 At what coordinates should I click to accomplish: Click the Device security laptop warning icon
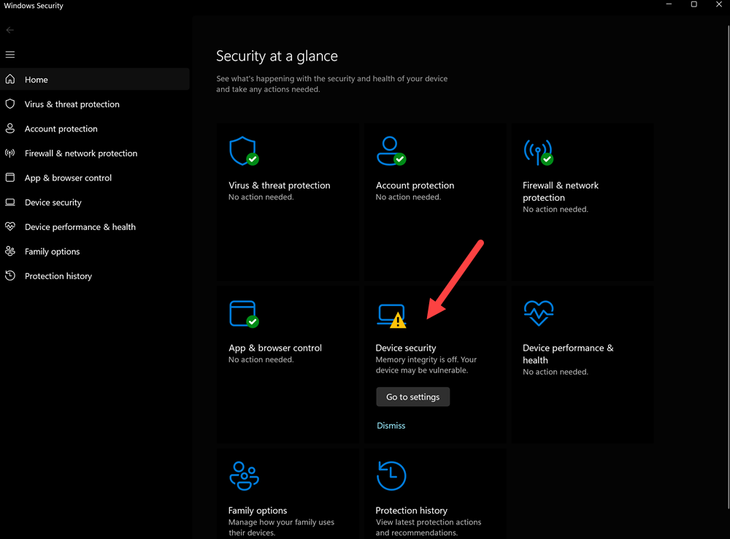(390, 315)
